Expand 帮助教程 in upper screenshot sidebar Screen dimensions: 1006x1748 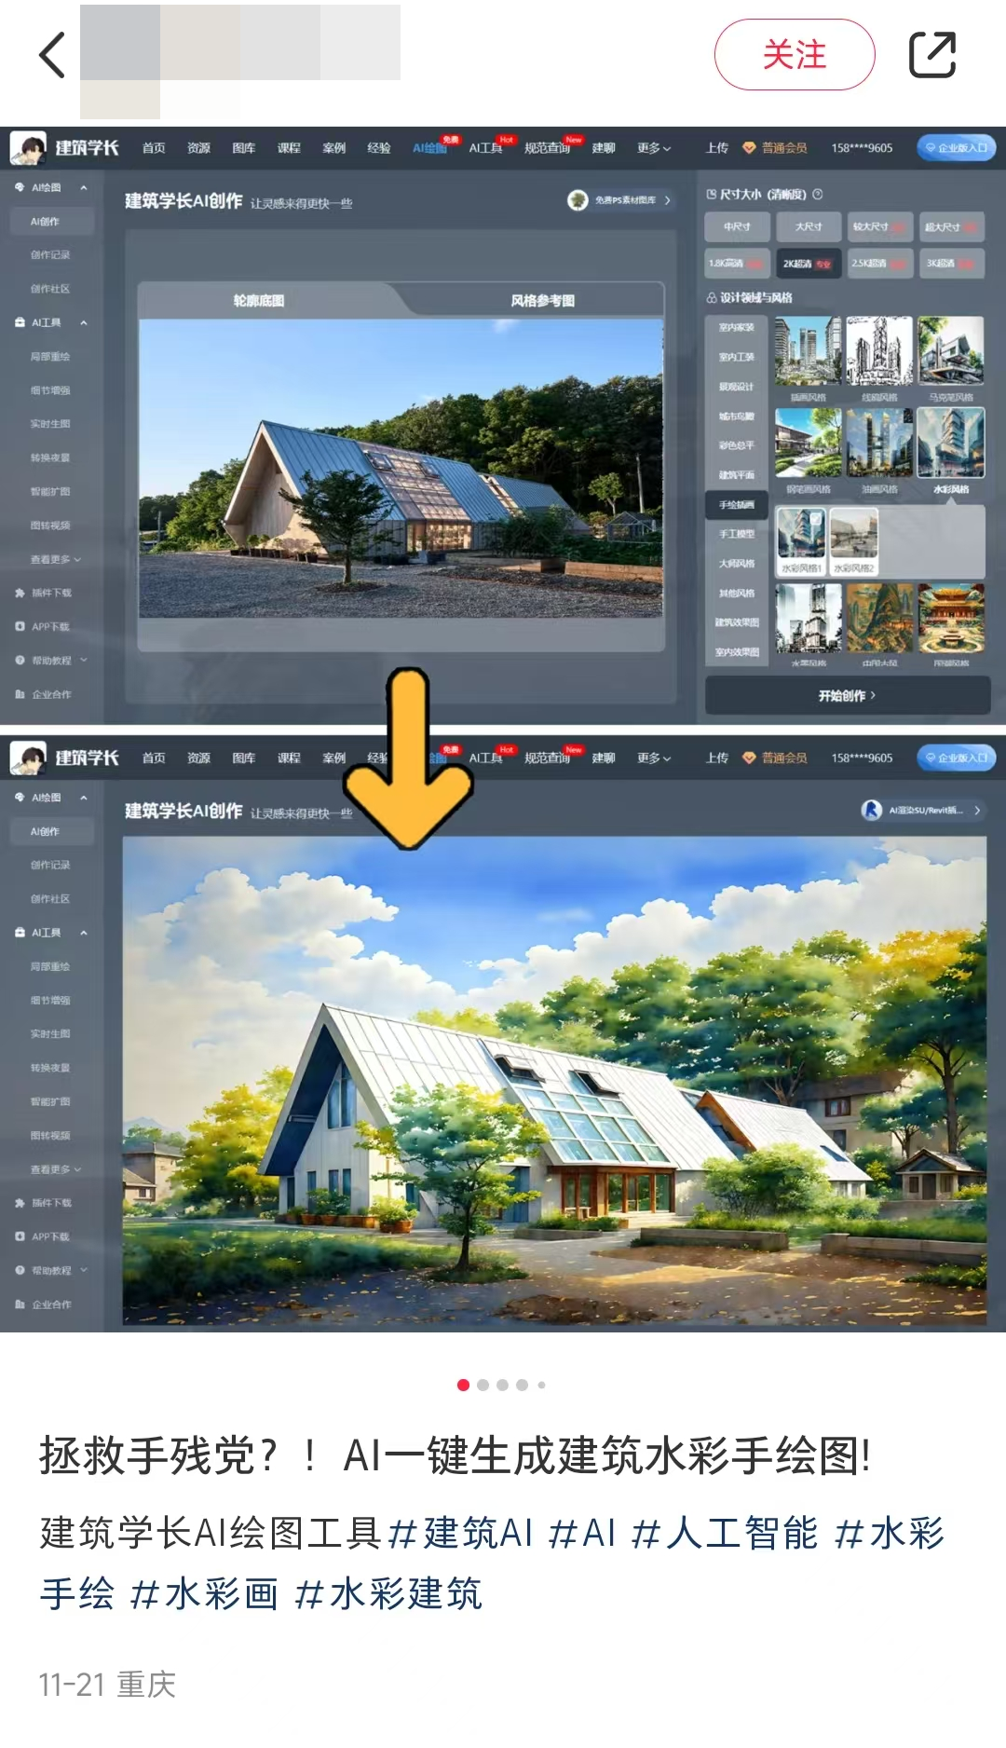[x=84, y=660]
